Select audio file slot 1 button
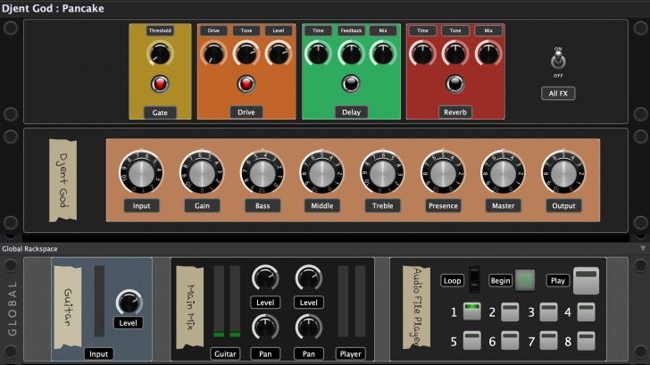The height and width of the screenshot is (365, 650). click(473, 311)
